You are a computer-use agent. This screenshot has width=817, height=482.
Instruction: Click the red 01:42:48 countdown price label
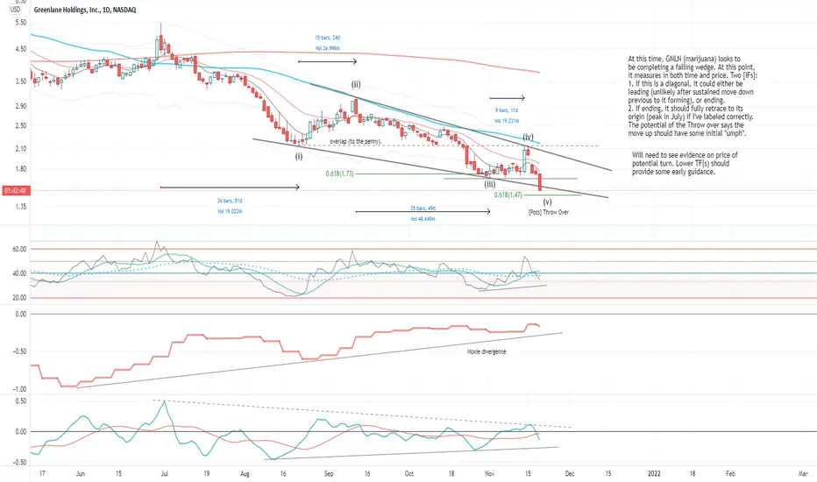coord(15,191)
